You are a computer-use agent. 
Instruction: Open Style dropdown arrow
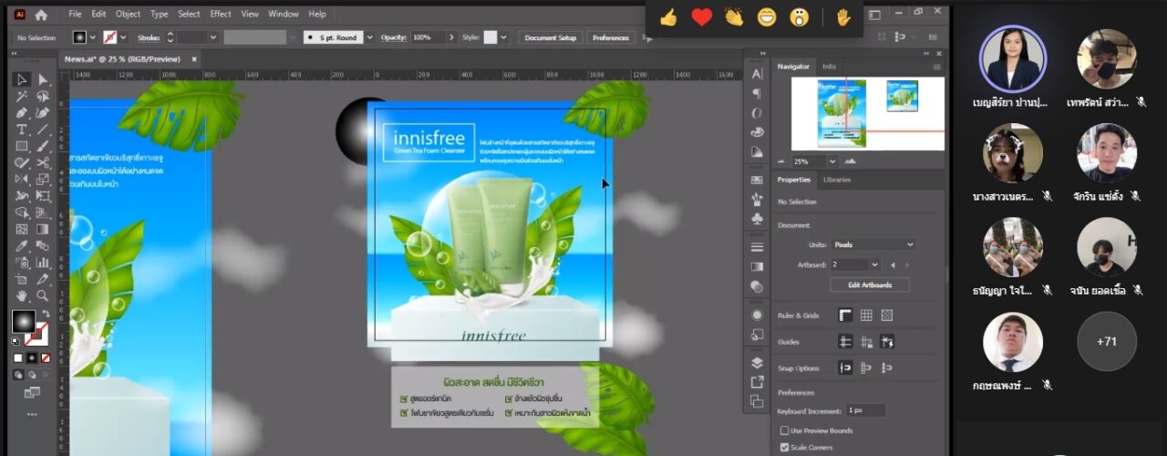point(503,37)
